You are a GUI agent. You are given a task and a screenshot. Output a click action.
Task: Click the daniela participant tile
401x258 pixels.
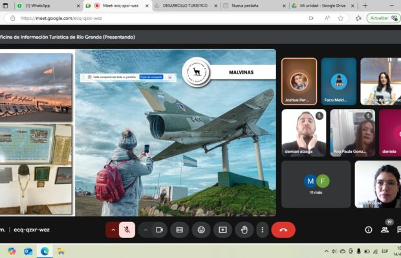click(x=390, y=133)
